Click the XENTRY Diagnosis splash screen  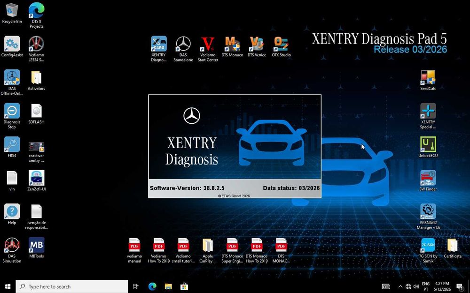235,146
